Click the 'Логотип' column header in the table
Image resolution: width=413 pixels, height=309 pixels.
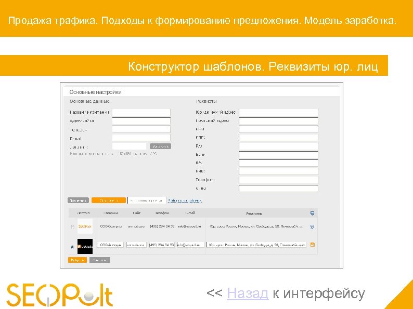(x=84, y=213)
